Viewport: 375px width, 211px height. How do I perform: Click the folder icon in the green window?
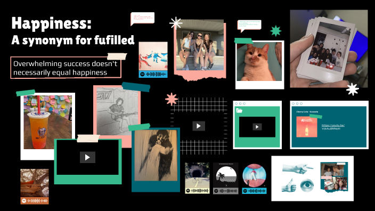click(x=239, y=110)
